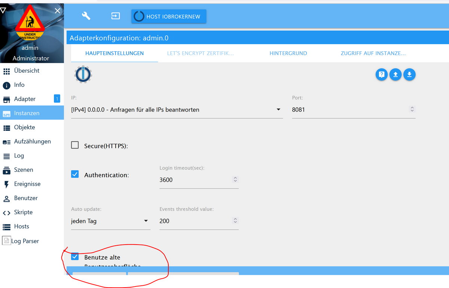The height and width of the screenshot is (288, 449).
Task: Open the Log sidebar entry
Action: (x=32, y=156)
